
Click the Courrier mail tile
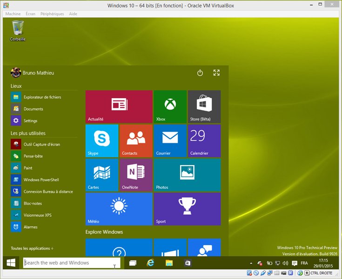coord(170,140)
